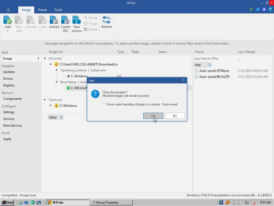Click the Downloads folder icon in image list

(56, 64)
